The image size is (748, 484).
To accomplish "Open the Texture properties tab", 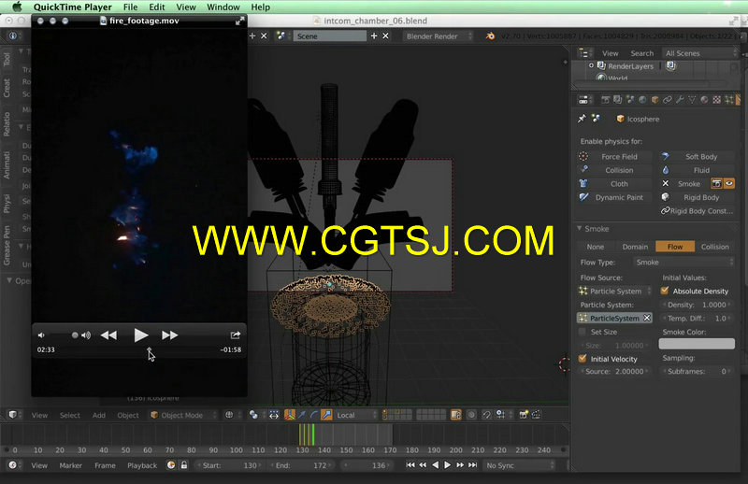I will (x=716, y=100).
